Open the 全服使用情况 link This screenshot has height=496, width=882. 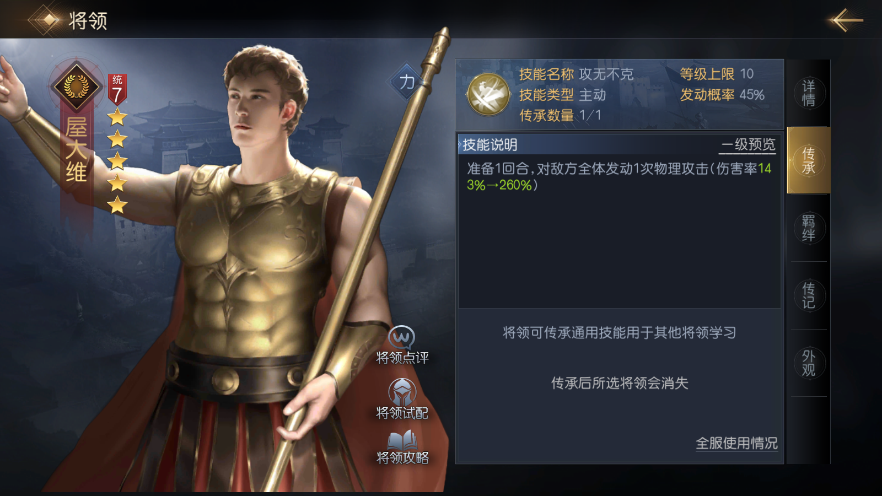coord(736,443)
